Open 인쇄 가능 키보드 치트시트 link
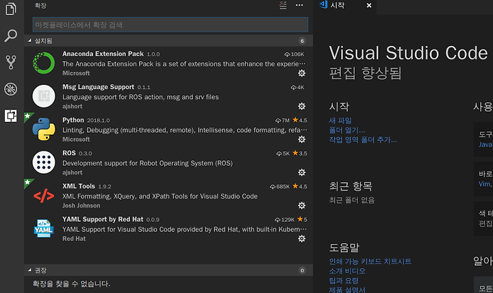The width and height of the screenshot is (493, 293). click(x=370, y=262)
